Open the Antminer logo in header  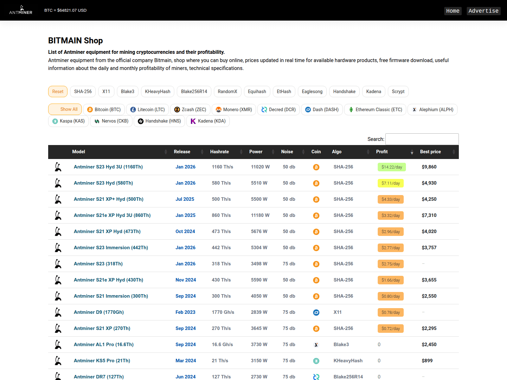[x=21, y=10]
